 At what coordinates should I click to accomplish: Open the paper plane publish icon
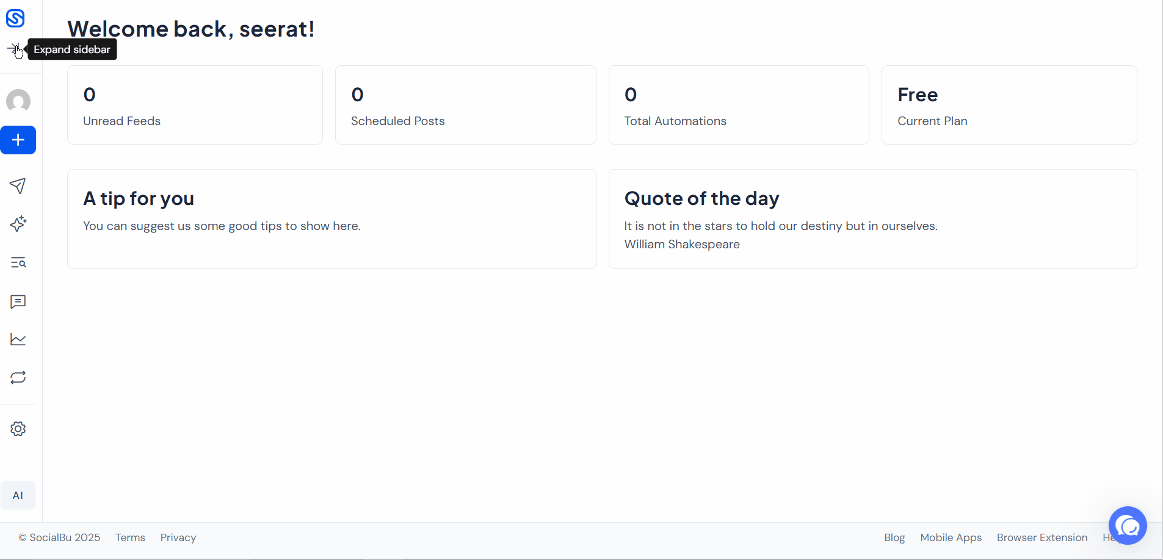pyautogui.click(x=18, y=186)
